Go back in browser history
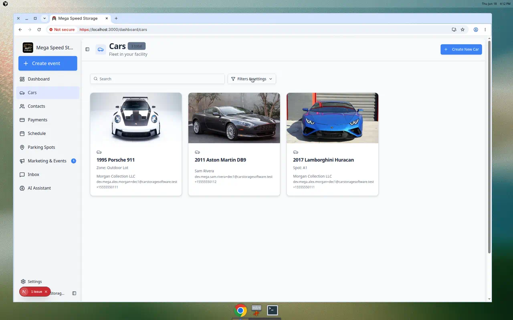This screenshot has width=513, height=320. tap(20, 30)
